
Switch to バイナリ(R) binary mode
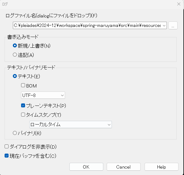tap(15, 133)
